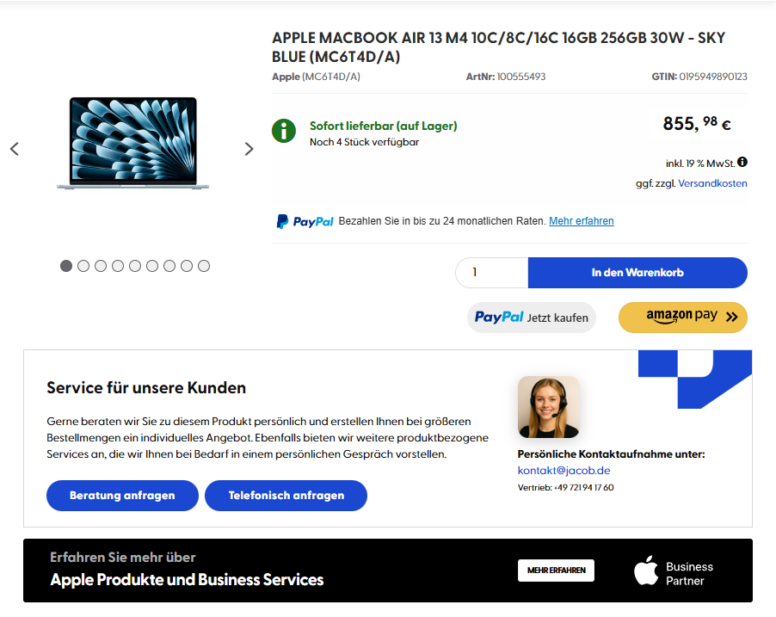Select the third carousel dot
The image size is (776, 617).
[x=101, y=266]
